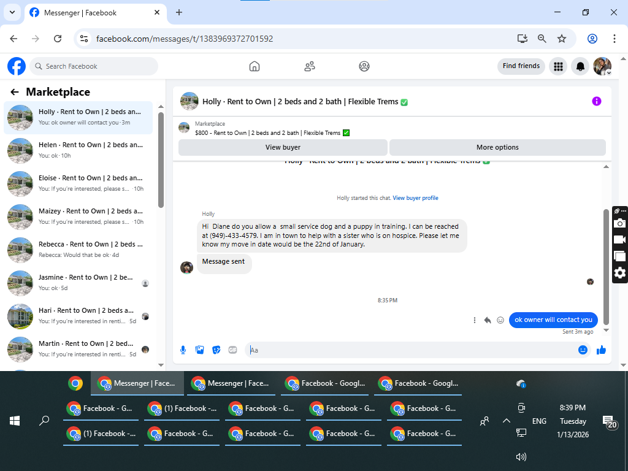Viewport: 628px width, 471px height.
Task: Choose a sticker icon
Action: (216, 350)
